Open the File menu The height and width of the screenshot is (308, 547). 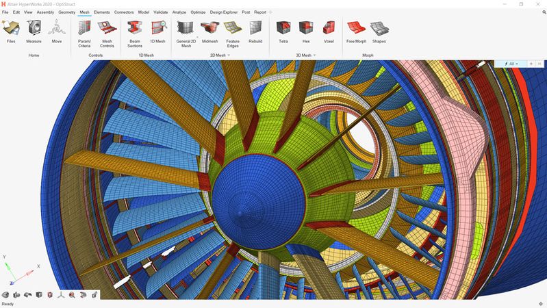5,12
